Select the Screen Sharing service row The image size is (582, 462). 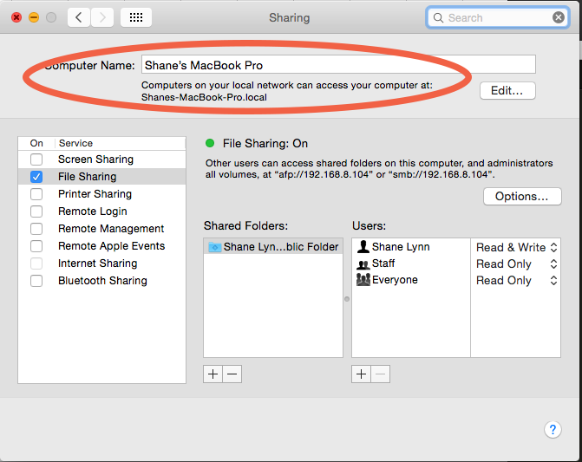[101, 159]
